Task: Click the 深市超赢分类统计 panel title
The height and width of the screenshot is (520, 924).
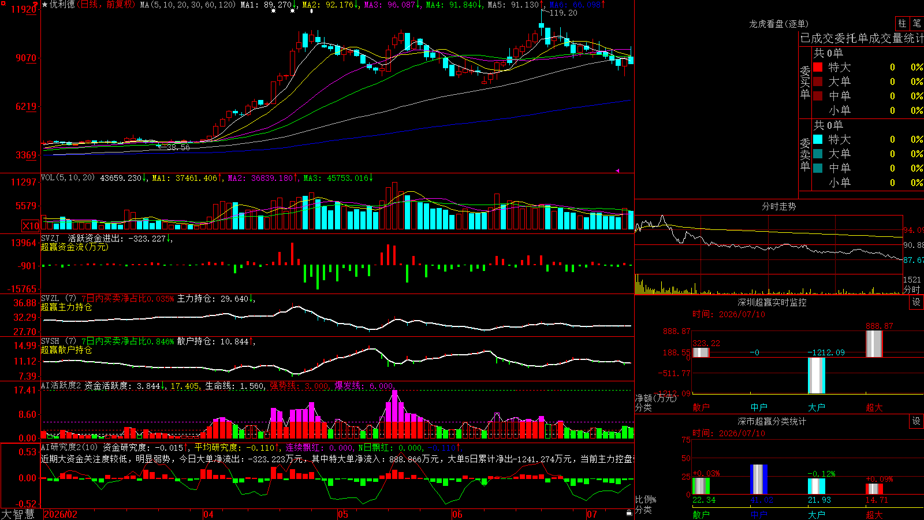Action: coord(772,421)
